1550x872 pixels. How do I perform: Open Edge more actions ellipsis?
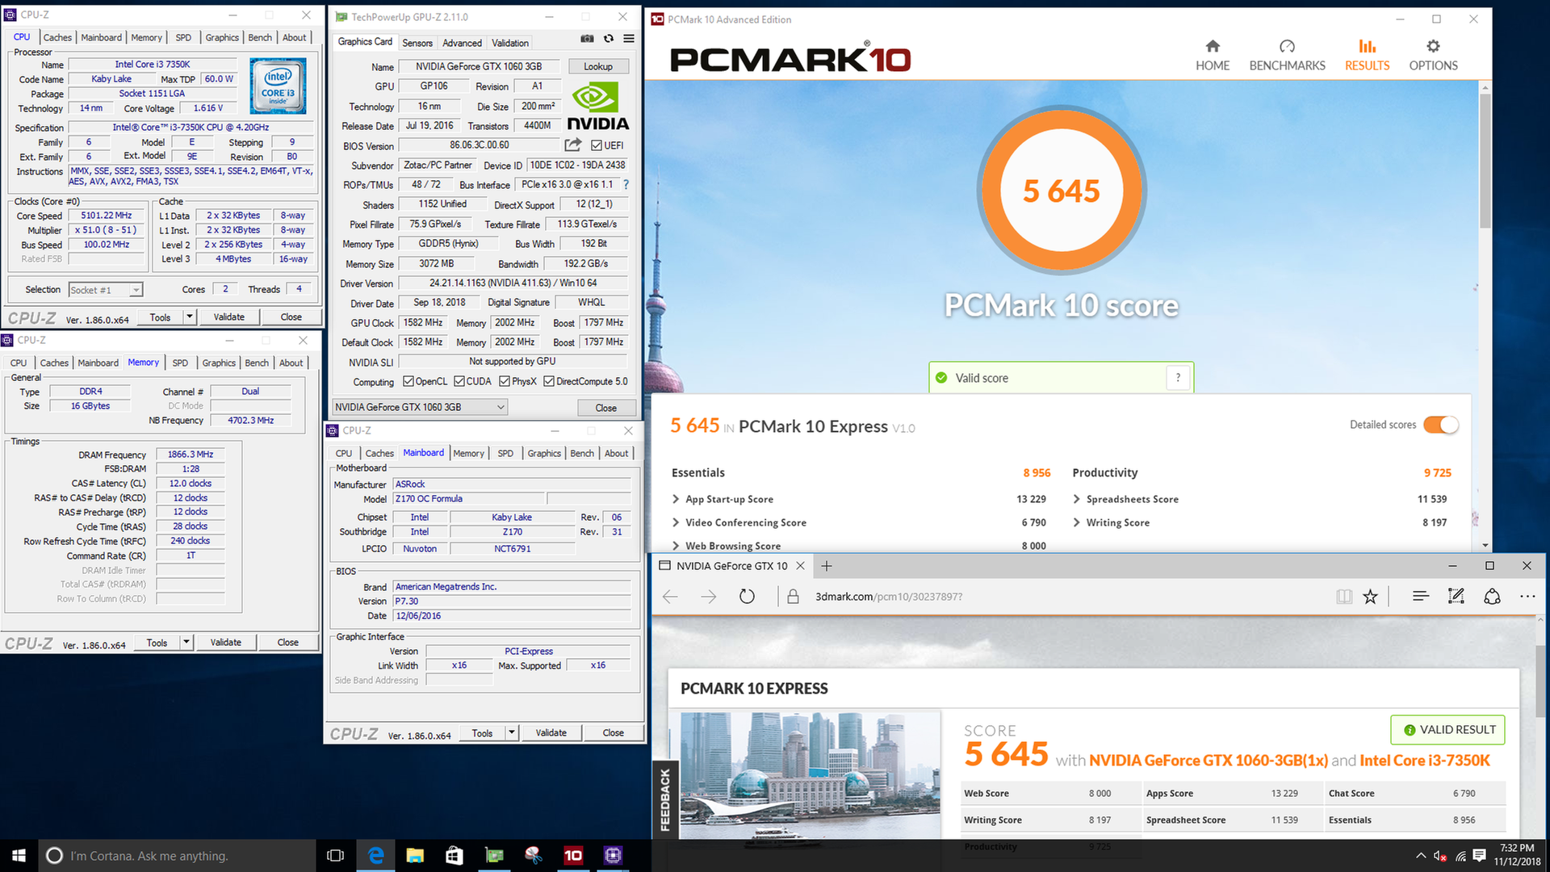[1527, 597]
